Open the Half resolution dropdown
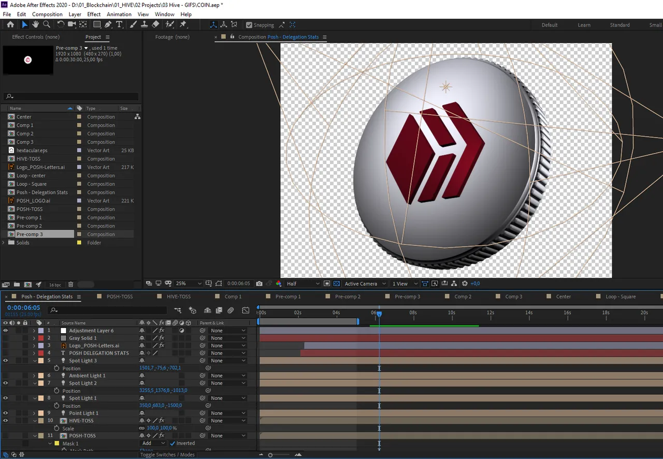This screenshot has height=459, width=663. tap(303, 284)
